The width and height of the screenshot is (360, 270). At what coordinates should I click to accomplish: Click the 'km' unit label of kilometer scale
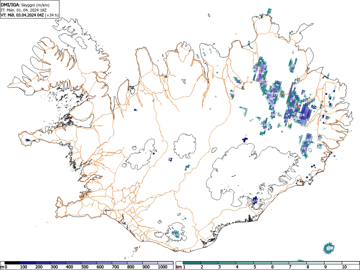click(179, 267)
